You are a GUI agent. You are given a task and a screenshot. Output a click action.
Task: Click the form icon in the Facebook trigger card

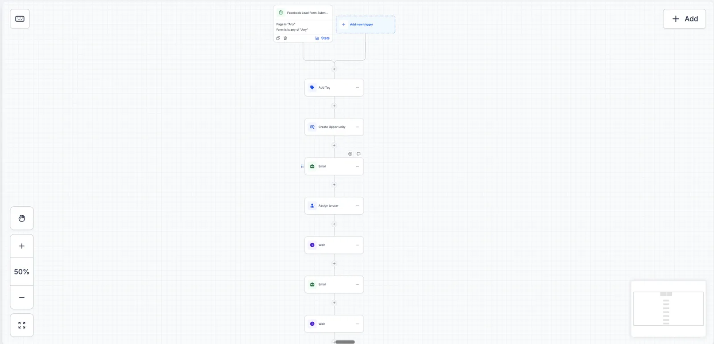(281, 12)
